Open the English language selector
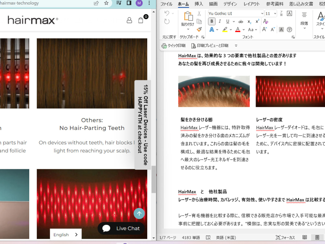 coord(66,235)
